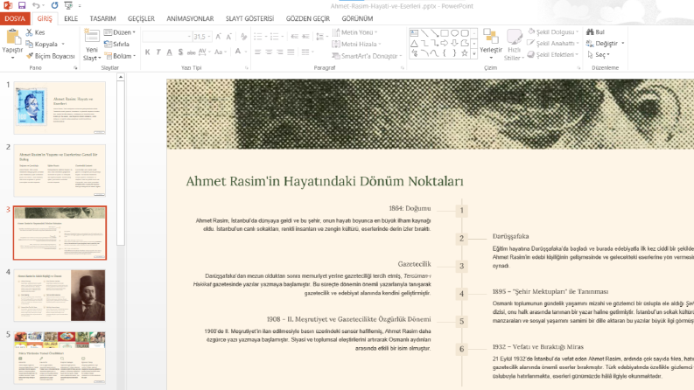Select slide 5 thumbnail
The width and height of the screenshot is (694, 390).
(60, 358)
